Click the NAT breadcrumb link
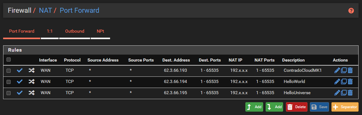This screenshot has width=362, height=115. tap(46, 11)
